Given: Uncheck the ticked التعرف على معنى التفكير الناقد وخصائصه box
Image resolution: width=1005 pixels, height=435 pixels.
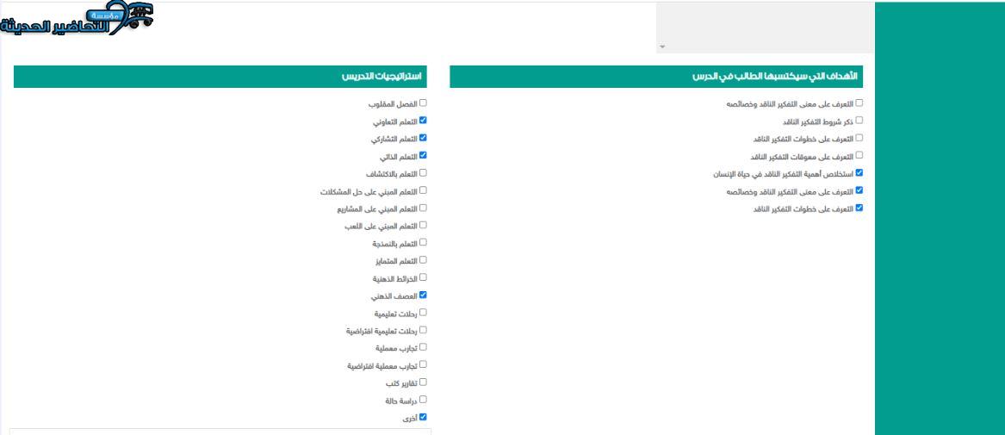Looking at the screenshot, I should [x=859, y=190].
